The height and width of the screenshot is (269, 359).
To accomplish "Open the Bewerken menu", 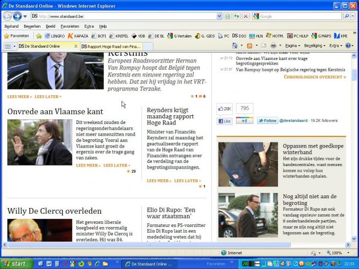I will [x=32, y=26].
